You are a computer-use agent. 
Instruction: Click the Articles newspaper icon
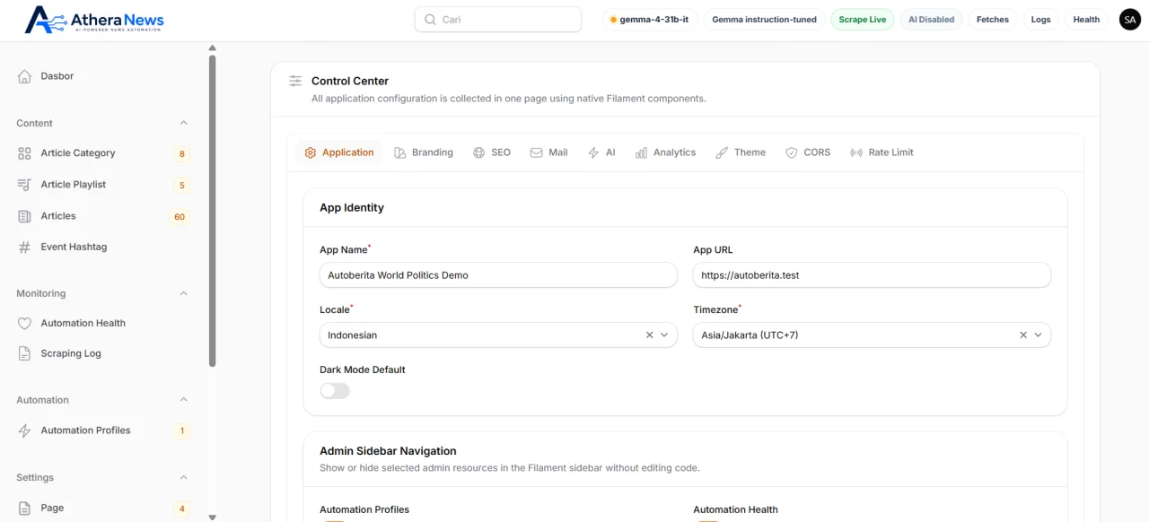[x=24, y=216]
